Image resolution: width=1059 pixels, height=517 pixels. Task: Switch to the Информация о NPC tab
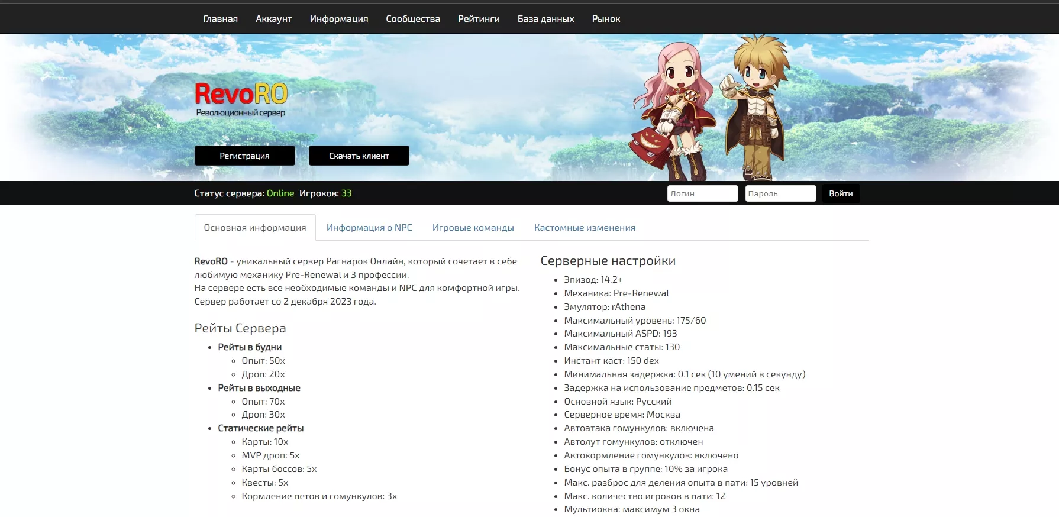point(369,228)
